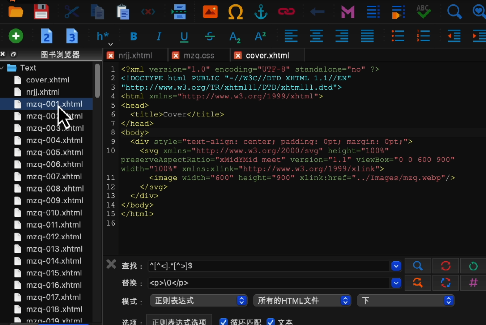Click the Insert special character Omega icon

[x=235, y=12]
